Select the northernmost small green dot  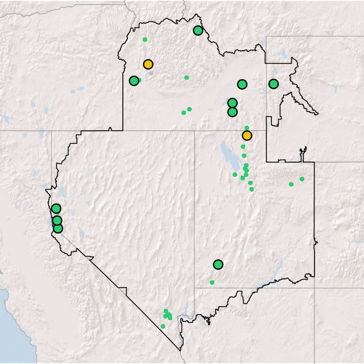point(145,40)
